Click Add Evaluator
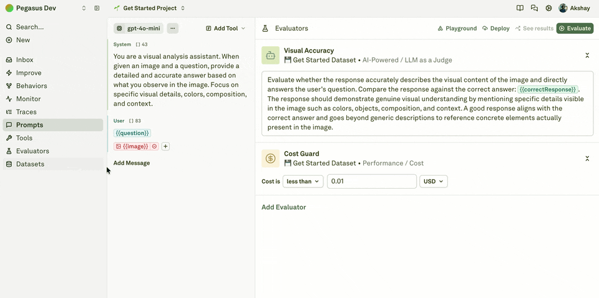This screenshot has width=599, height=298. [283, 207]
